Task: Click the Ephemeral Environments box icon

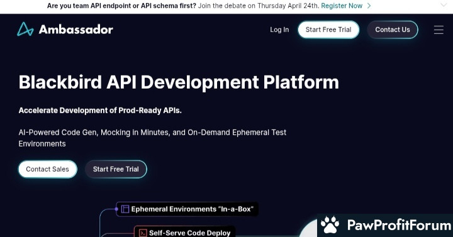Action: pos(125,209)
